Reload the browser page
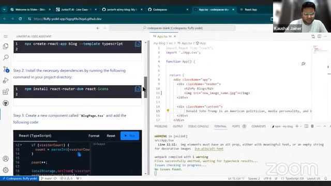The width and height of the screenshot is (331, 186). pos(20,19)
